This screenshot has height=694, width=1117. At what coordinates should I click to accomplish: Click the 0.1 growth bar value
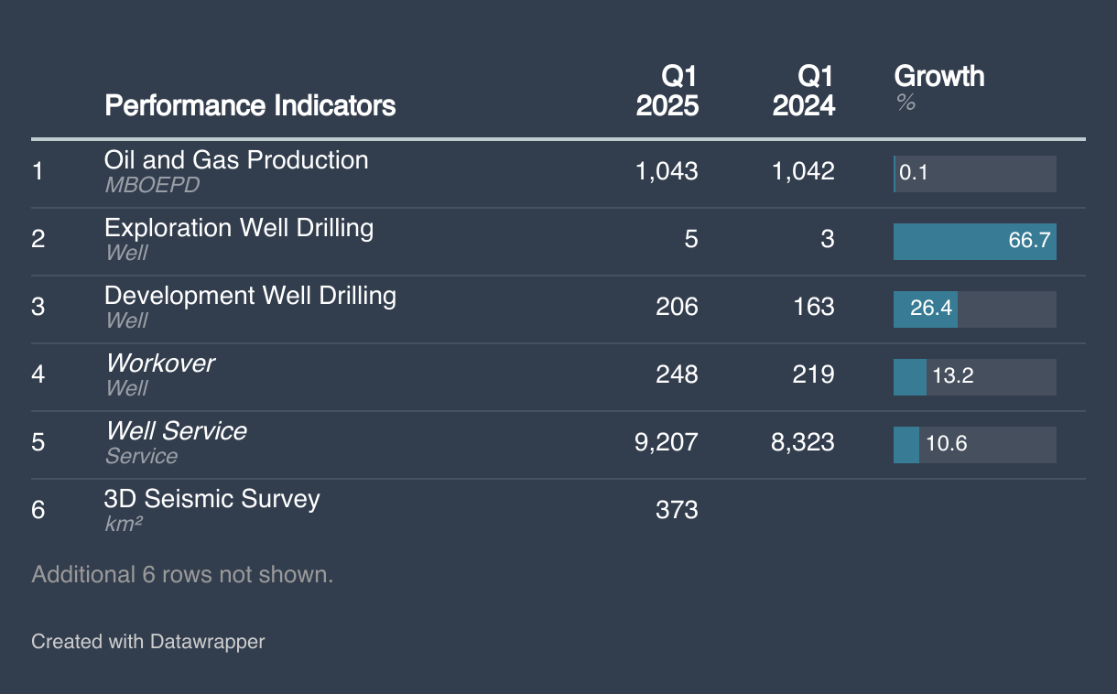point(914,174)
